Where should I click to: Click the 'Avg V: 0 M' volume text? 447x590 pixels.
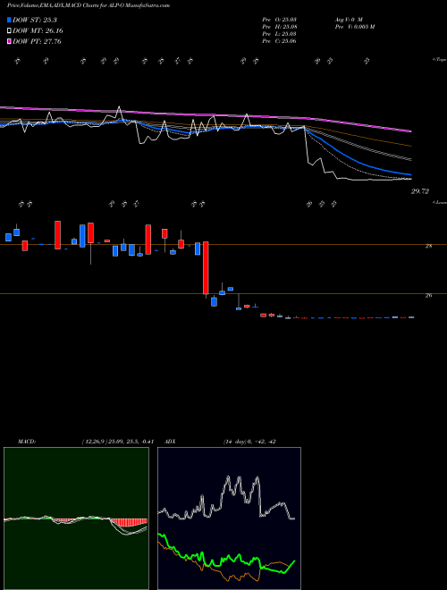click(x=348, y=19)
